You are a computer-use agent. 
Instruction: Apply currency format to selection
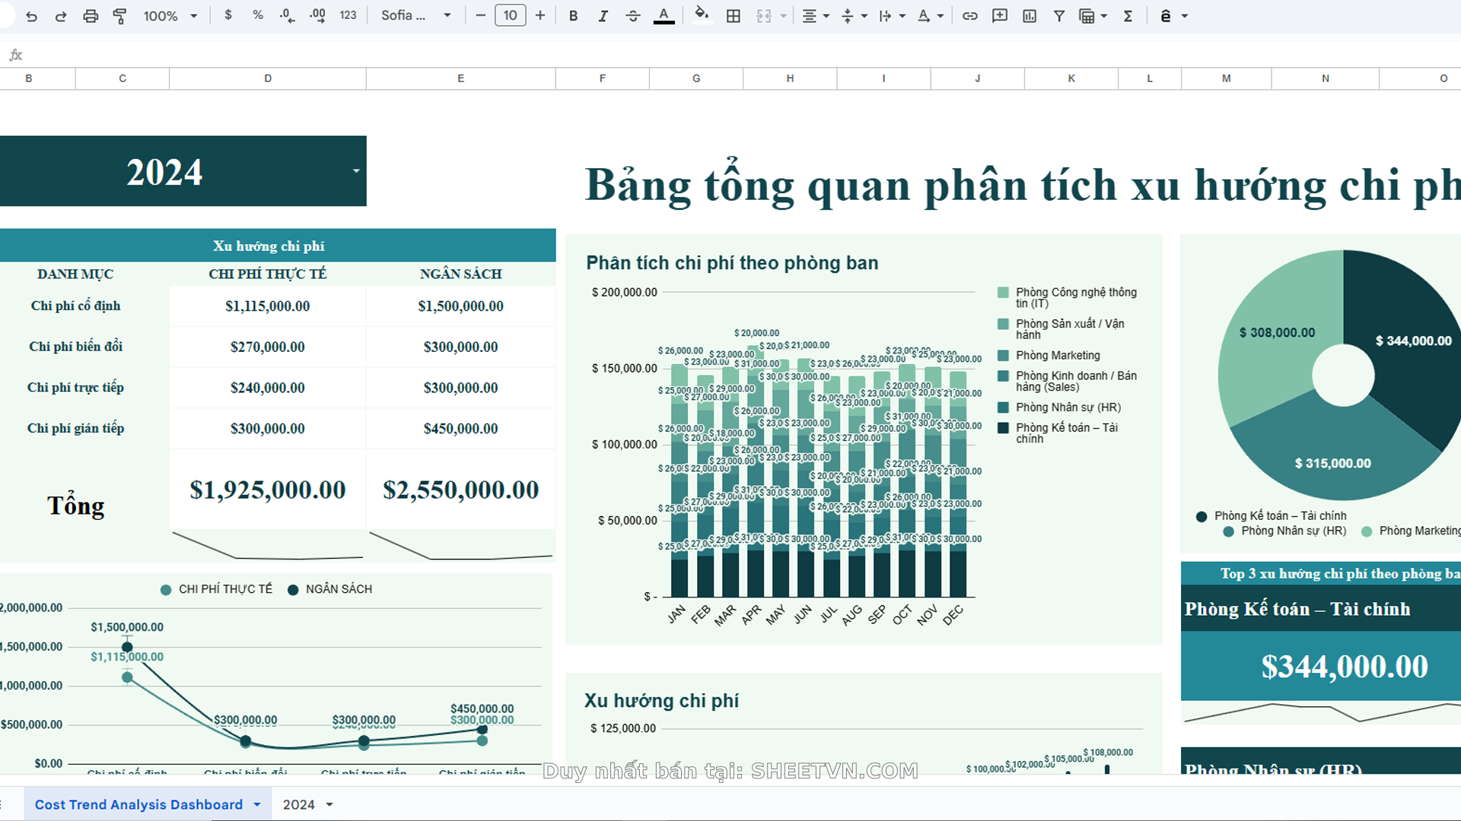pos(228,15)
